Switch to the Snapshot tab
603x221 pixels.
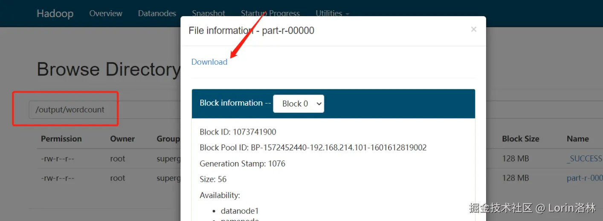click(209, 13)
